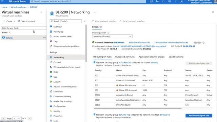Click blue Add inbound port rule button
The height and width of the screenshot is (122, 217).
(x=199, y=116)
